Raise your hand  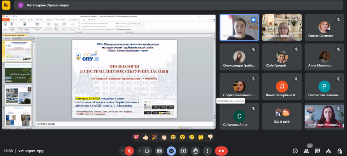195,151
